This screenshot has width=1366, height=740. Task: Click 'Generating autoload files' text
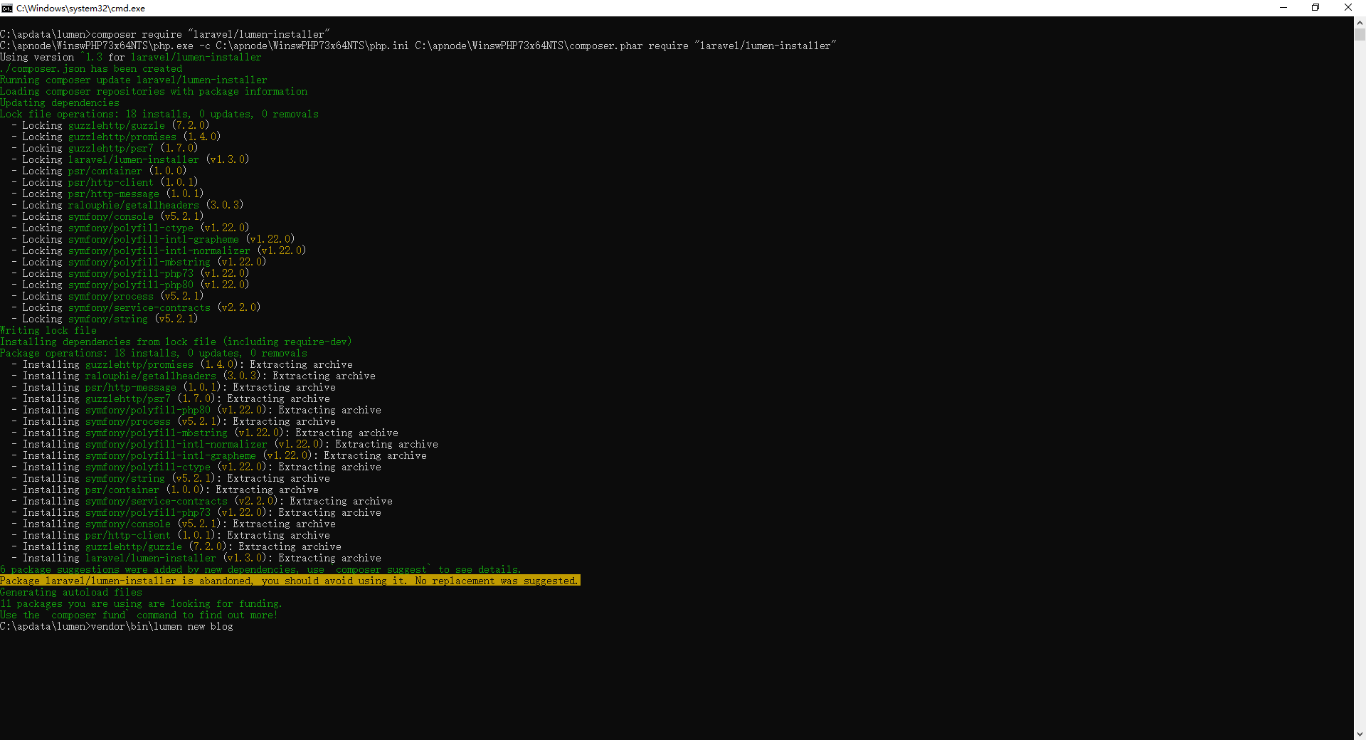[x=71, y=592]
